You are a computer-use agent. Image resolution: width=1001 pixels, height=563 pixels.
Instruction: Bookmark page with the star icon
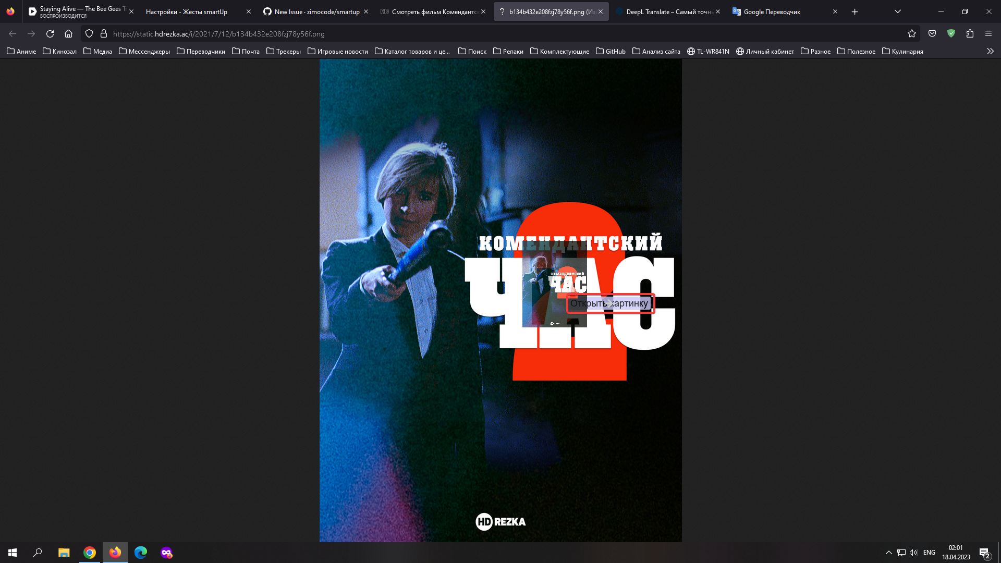pyautogui.click(x=911, y=34)
